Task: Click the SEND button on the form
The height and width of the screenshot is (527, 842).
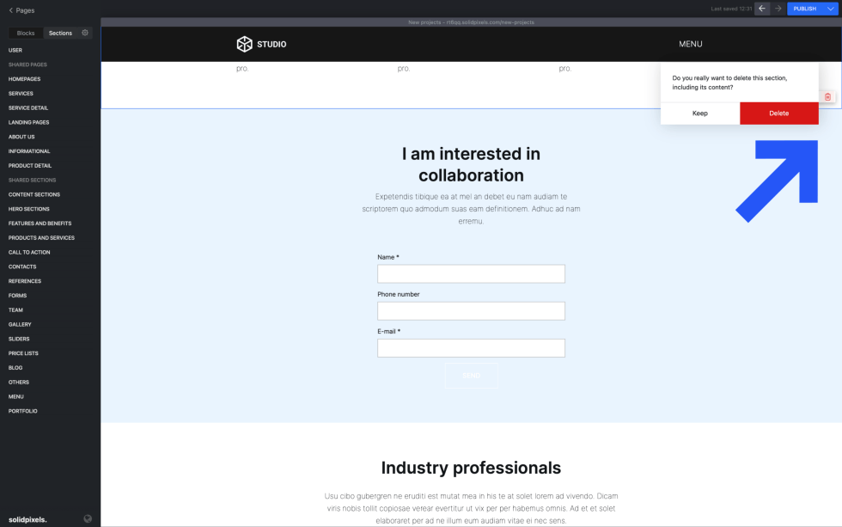Action: point(471,375)
